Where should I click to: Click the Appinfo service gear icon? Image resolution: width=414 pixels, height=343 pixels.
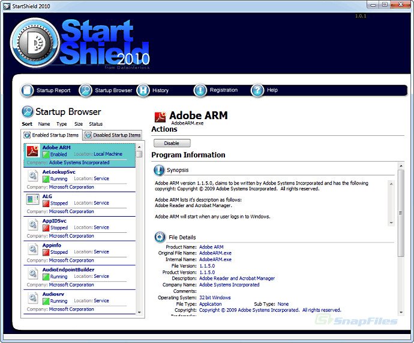[33, 249]
